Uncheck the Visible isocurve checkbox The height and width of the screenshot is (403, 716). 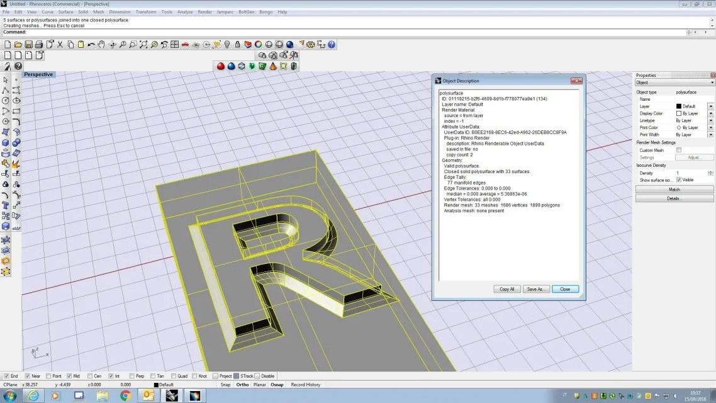click(679, 180)
